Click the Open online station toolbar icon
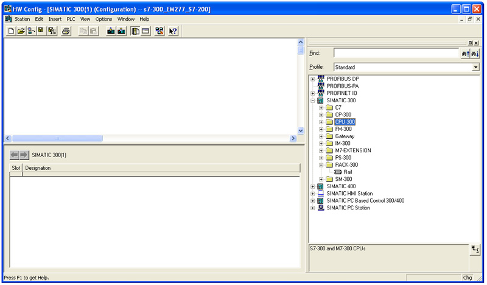The image size is (487, 285). coord(32,31)
